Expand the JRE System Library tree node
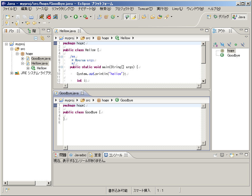The width and height of the screenshot is (252, 196). [x=12, y=73]
